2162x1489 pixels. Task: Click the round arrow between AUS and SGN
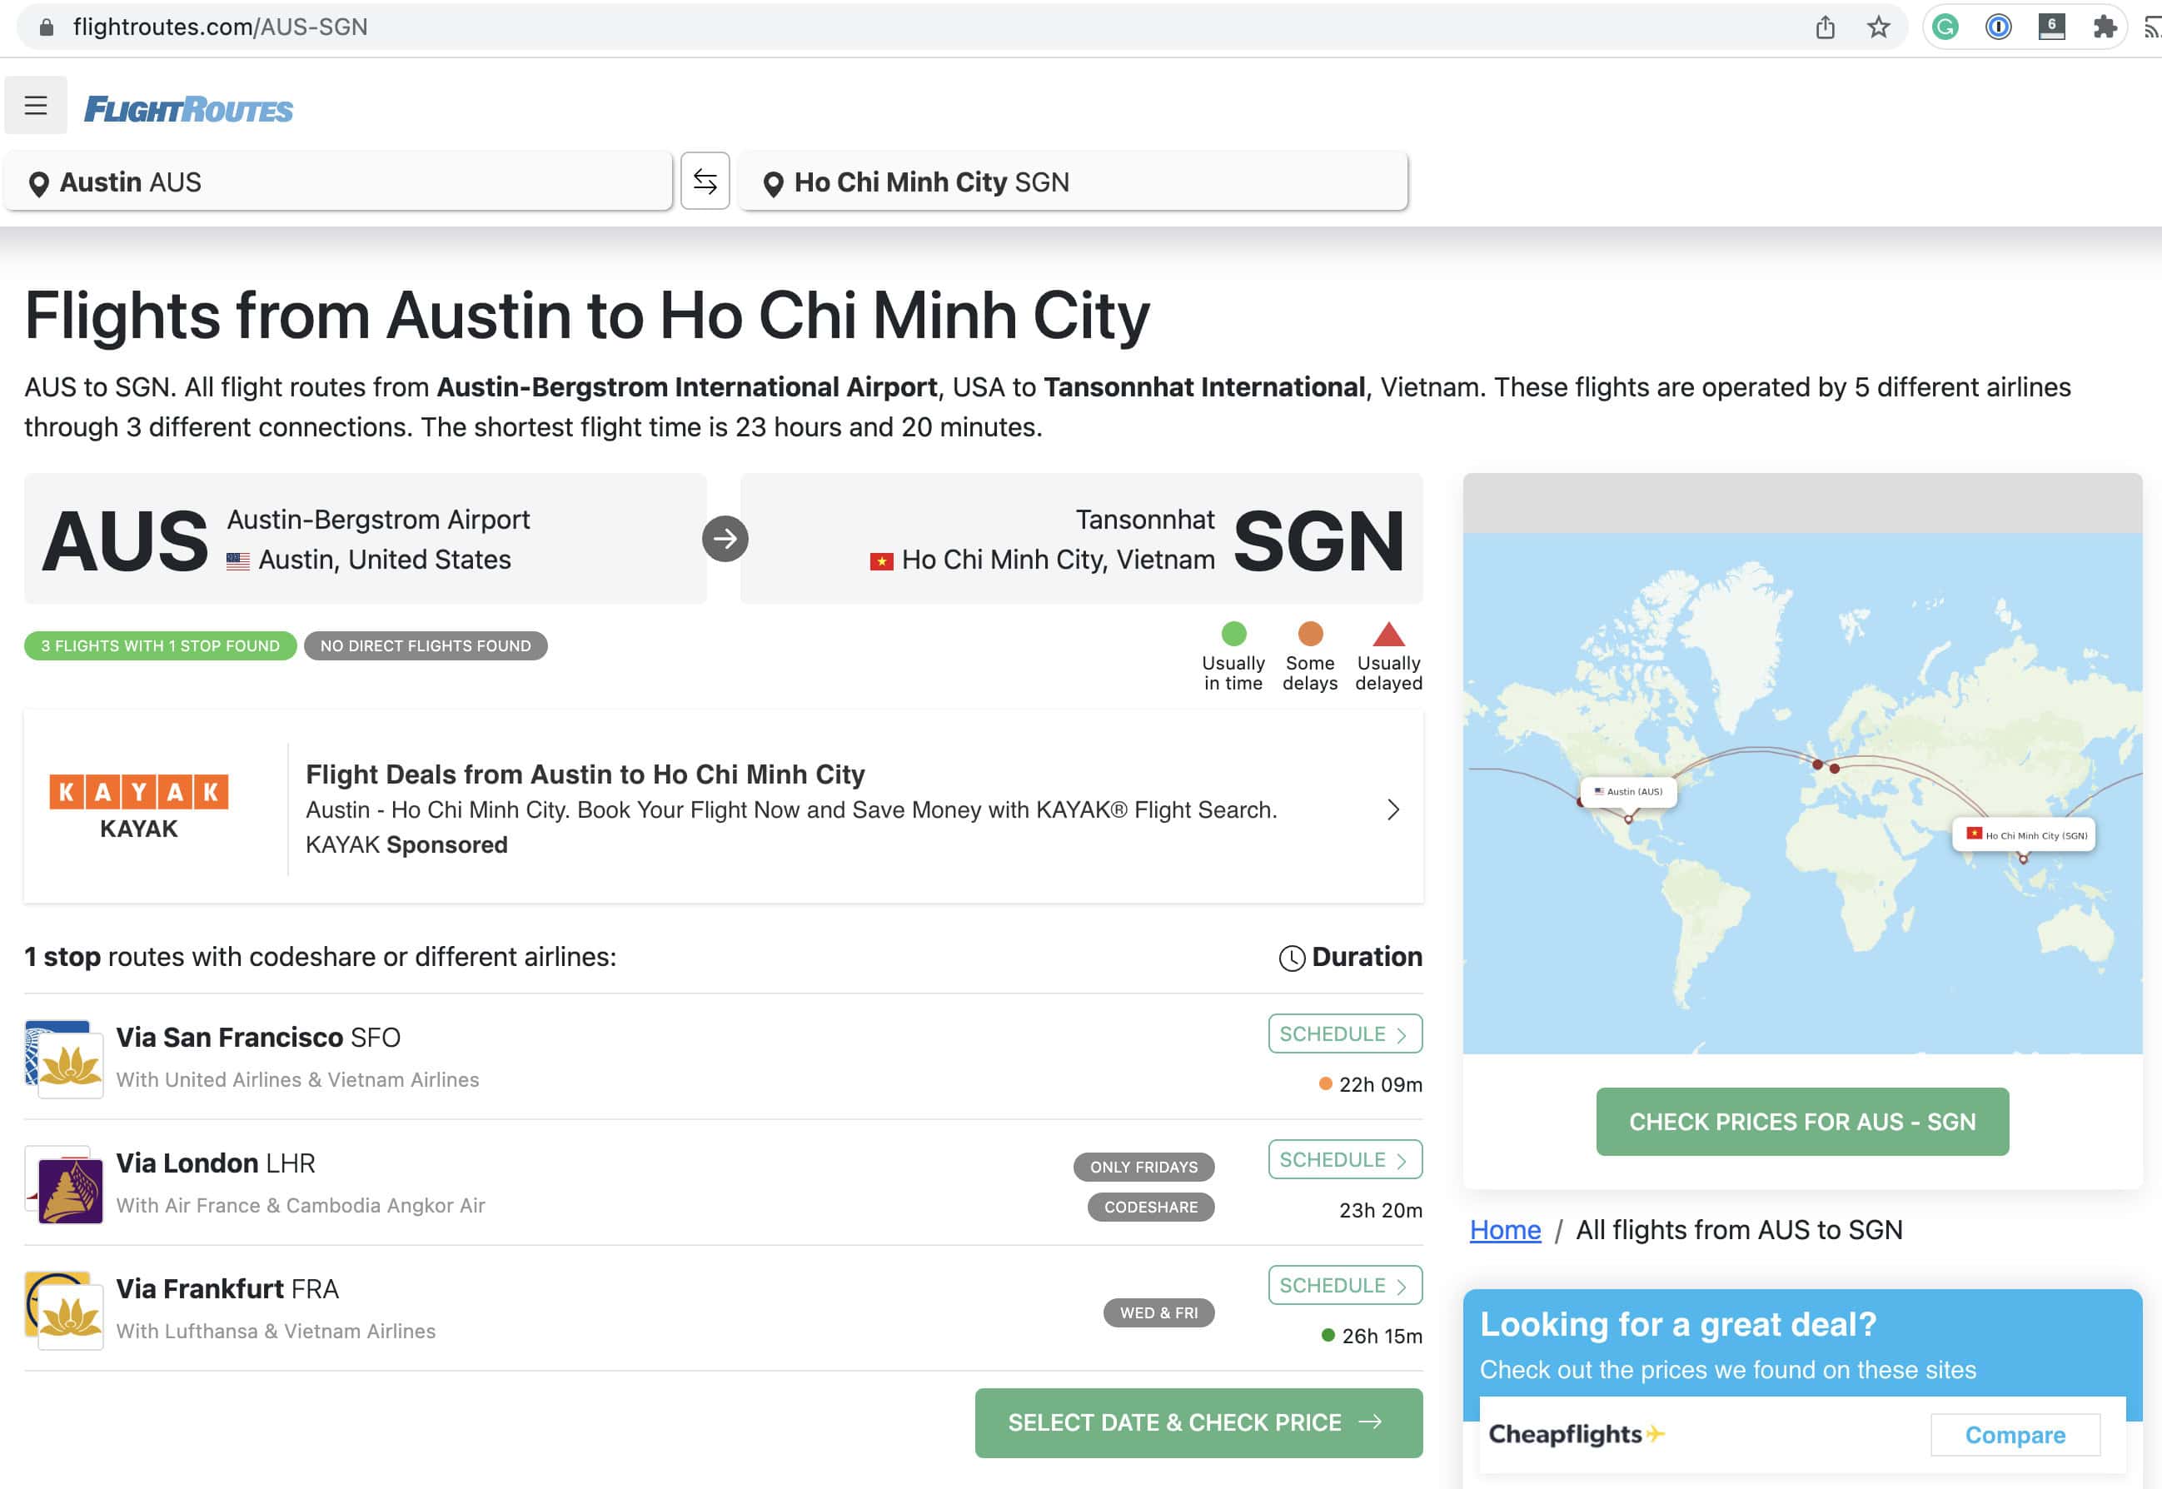725,538
